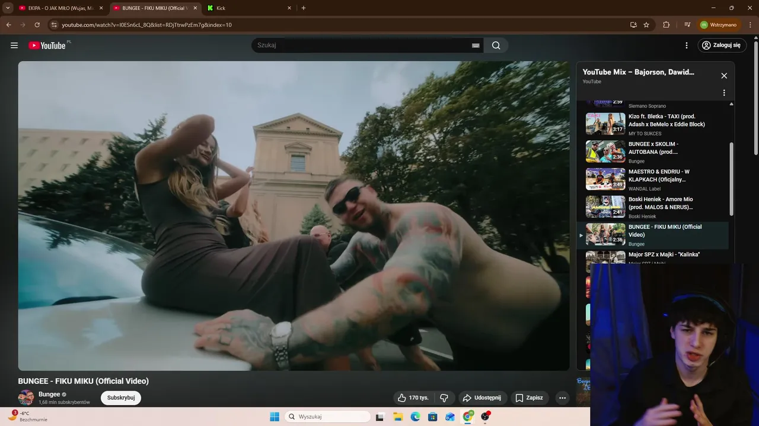This screenshot has width=759, height=426.
Task: Open the weather widget showing -6°C
Action: tap(27, 416)
